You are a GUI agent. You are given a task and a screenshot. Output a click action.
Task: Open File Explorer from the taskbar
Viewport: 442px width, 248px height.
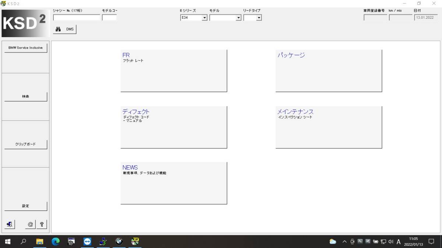[39, 241]
